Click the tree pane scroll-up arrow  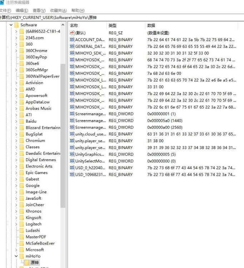click(x=63, y=25)
